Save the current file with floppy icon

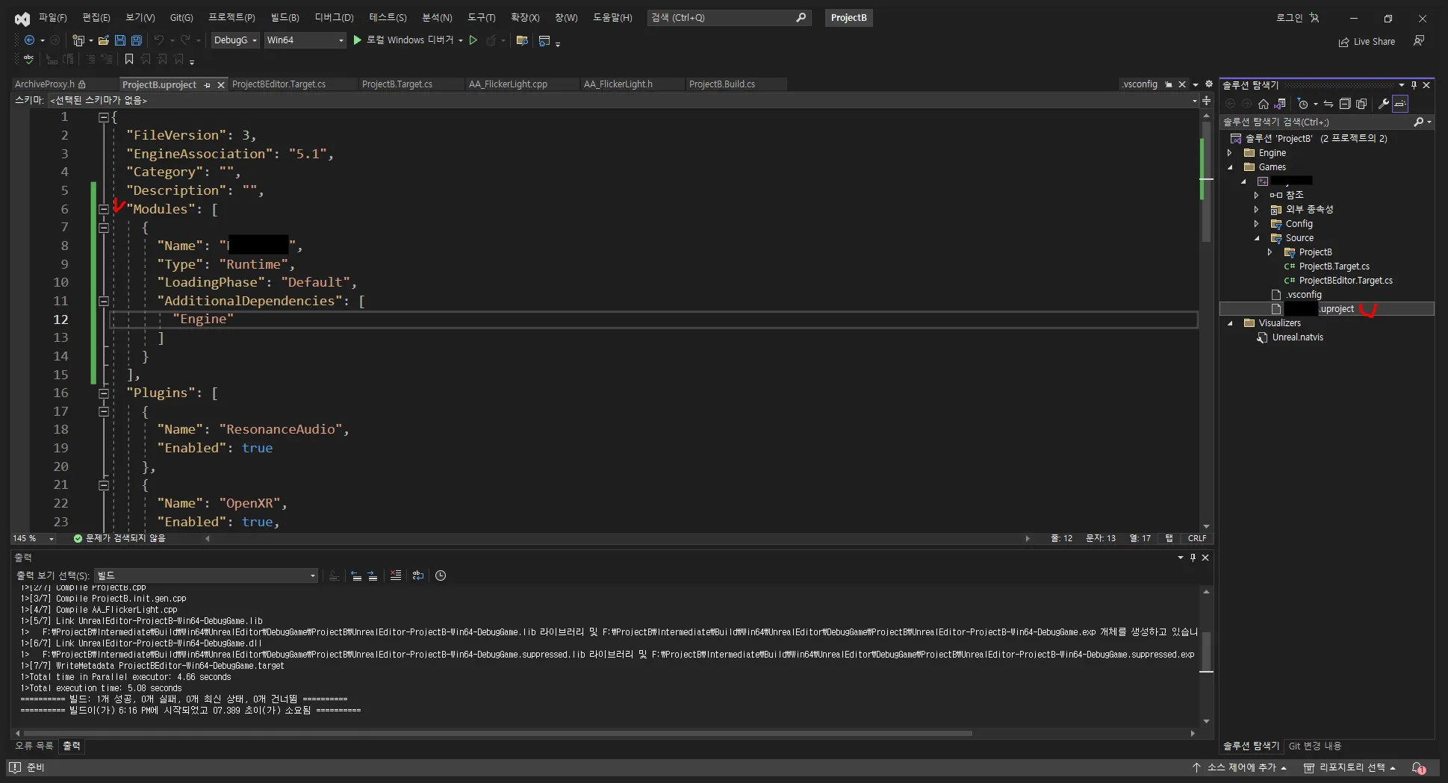[119, 40]
